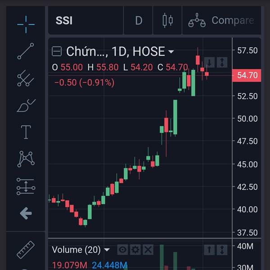Click the 50.00 price axis label

pos(247,119)
